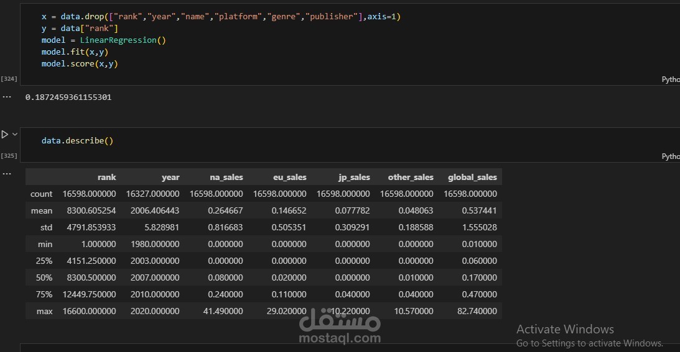Select the mean row label
The width and height of the screenshot is (680, 352).
pyautogui.click(x=42, y=211)
